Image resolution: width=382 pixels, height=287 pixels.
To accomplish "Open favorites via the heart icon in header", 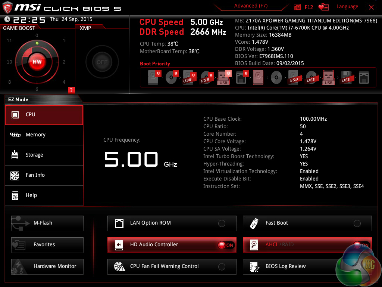I will click(x=323, y=7).
